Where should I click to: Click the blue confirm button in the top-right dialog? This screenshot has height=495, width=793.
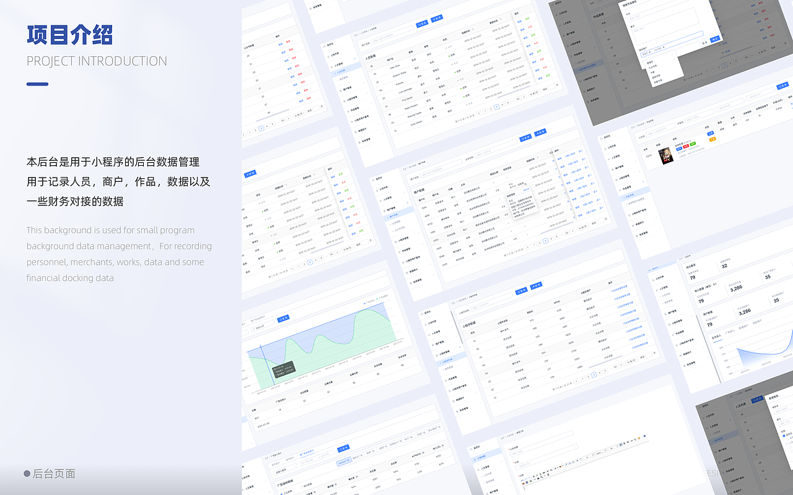(x=715, y=39)
